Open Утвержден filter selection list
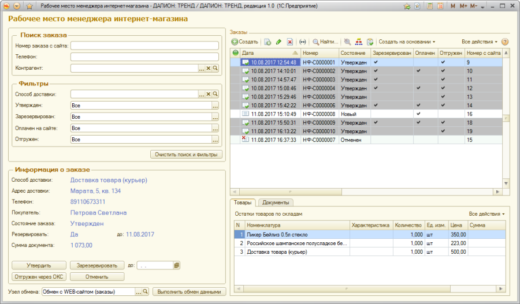Image resolution: width=520 pixels, height=304 pixels. tap(216, 106)
